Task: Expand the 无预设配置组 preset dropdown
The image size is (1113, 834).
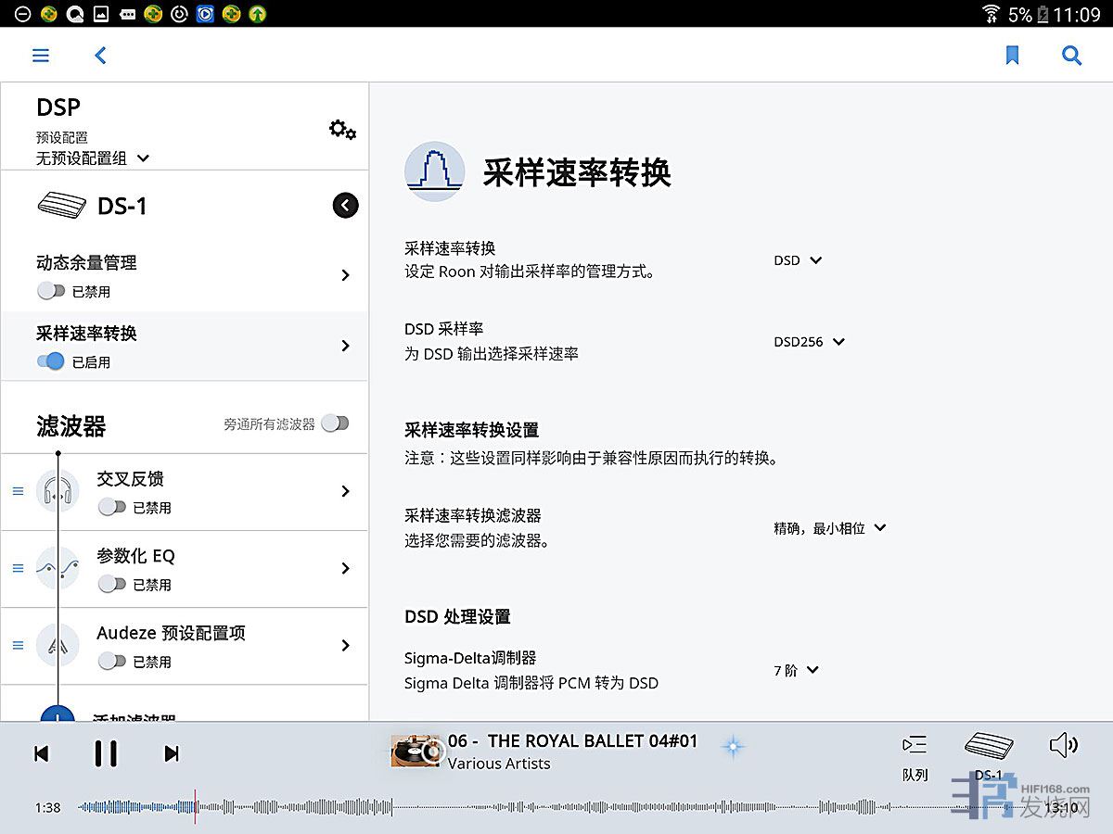Action: point(93,158)
